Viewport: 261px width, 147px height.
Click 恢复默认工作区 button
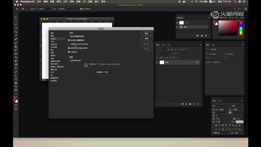click(102, 72)
